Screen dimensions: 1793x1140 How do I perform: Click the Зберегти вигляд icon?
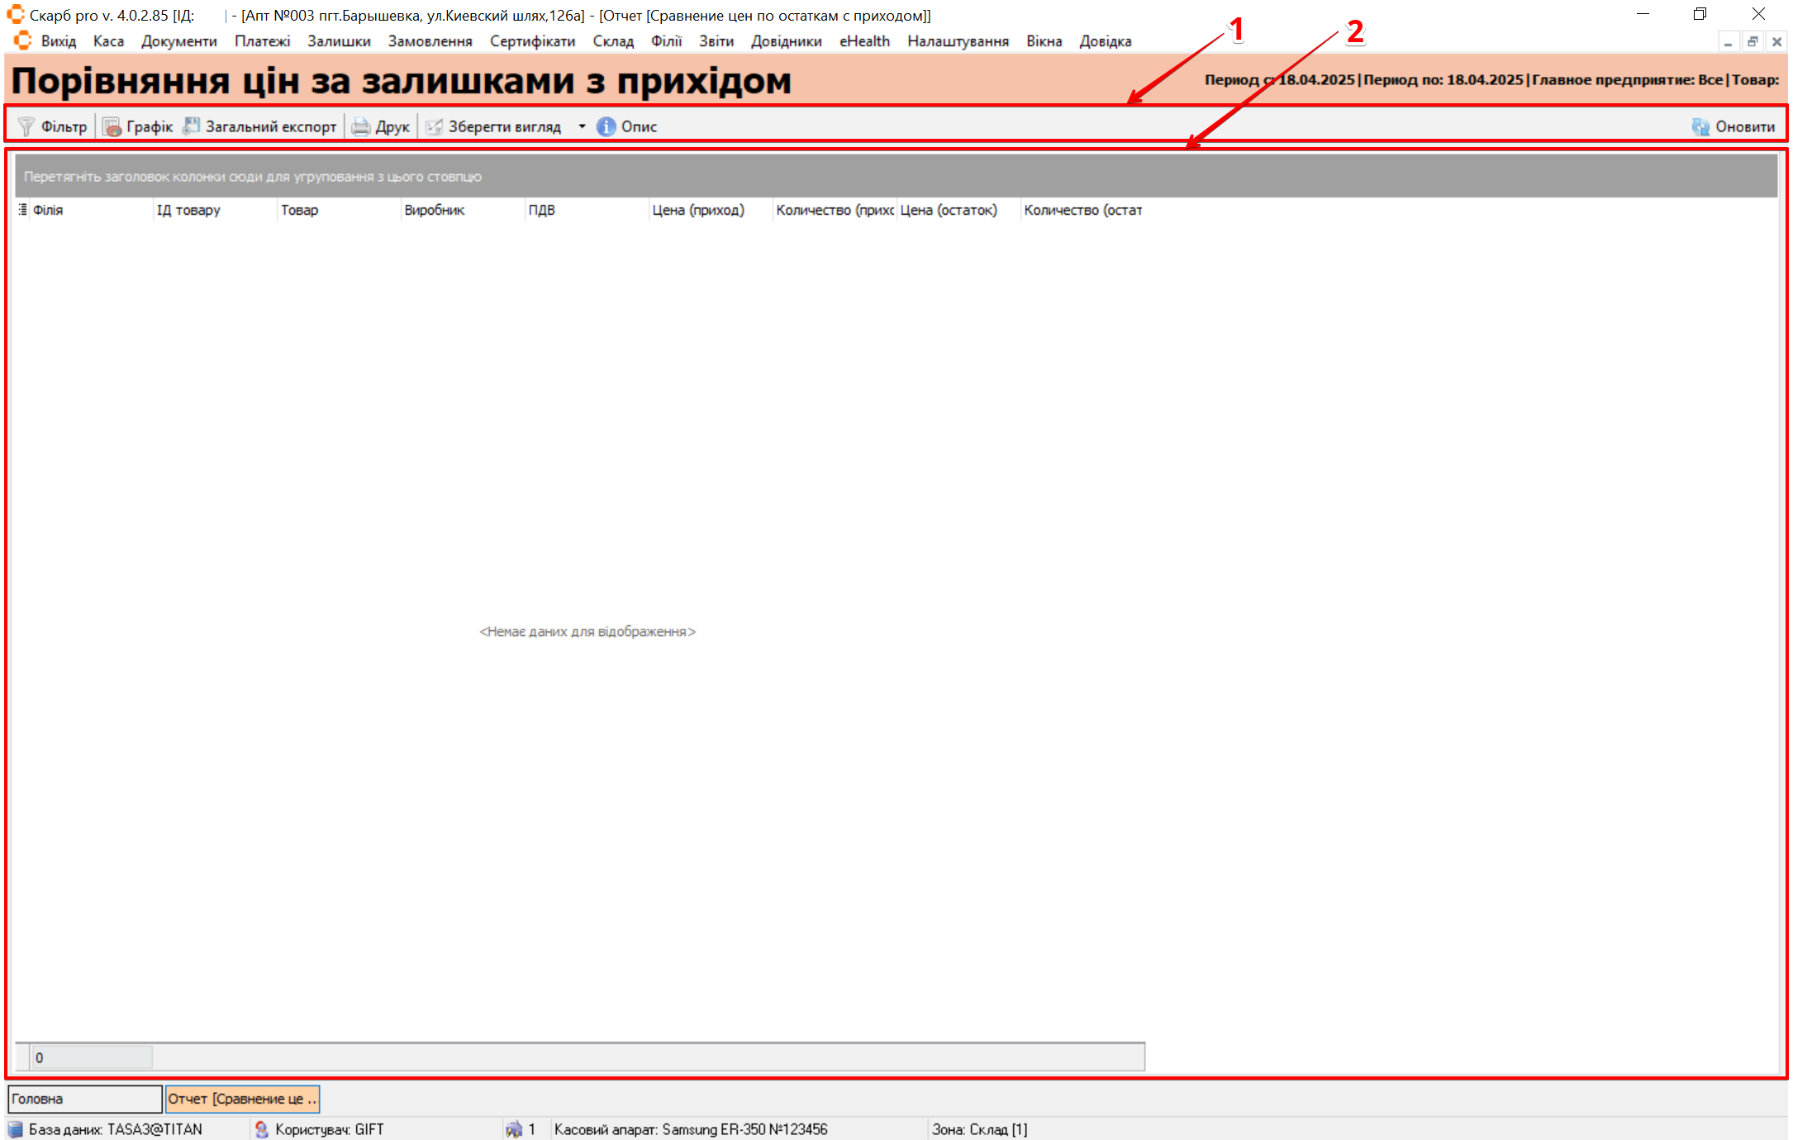[x=434, y=126]
